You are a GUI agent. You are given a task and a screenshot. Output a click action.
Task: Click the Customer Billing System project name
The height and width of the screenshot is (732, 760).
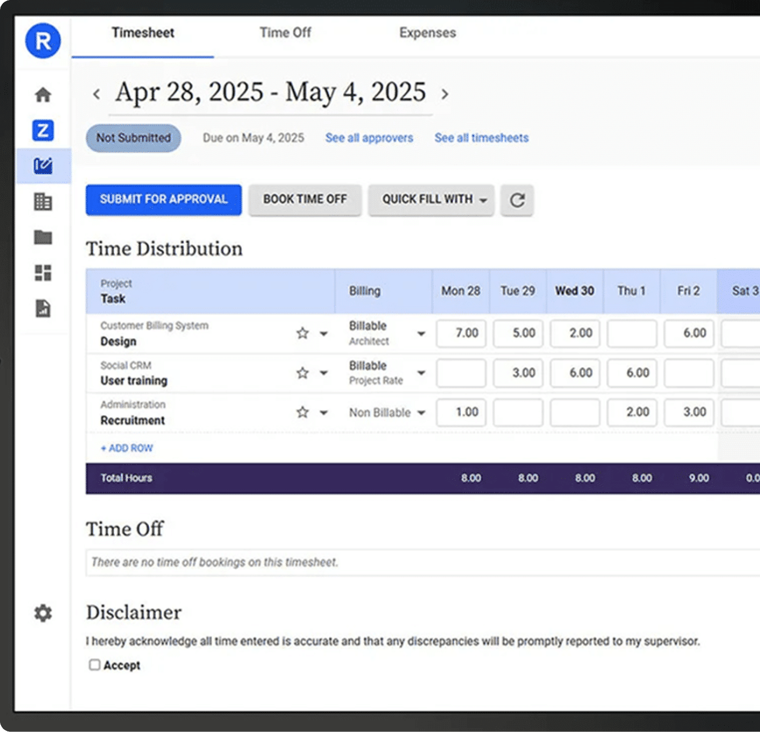pos(154,325)
